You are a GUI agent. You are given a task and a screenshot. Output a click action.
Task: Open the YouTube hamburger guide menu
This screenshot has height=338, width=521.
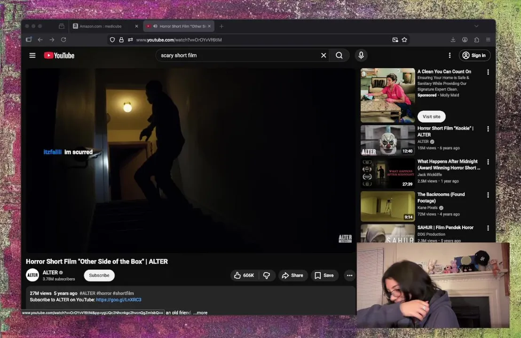click(x=32, y=55)
